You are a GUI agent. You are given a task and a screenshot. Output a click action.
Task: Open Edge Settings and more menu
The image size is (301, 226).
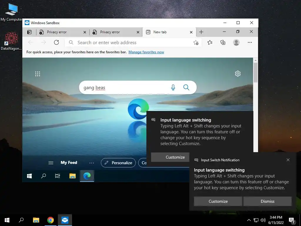[x=250, y=42]
